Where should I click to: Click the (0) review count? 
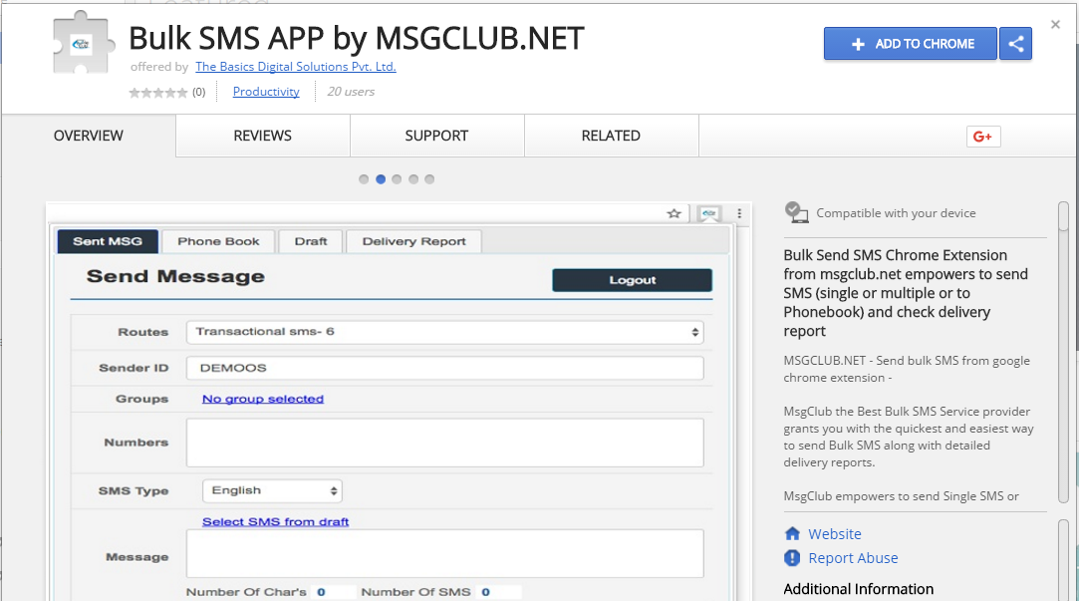[x=199, y=93]
